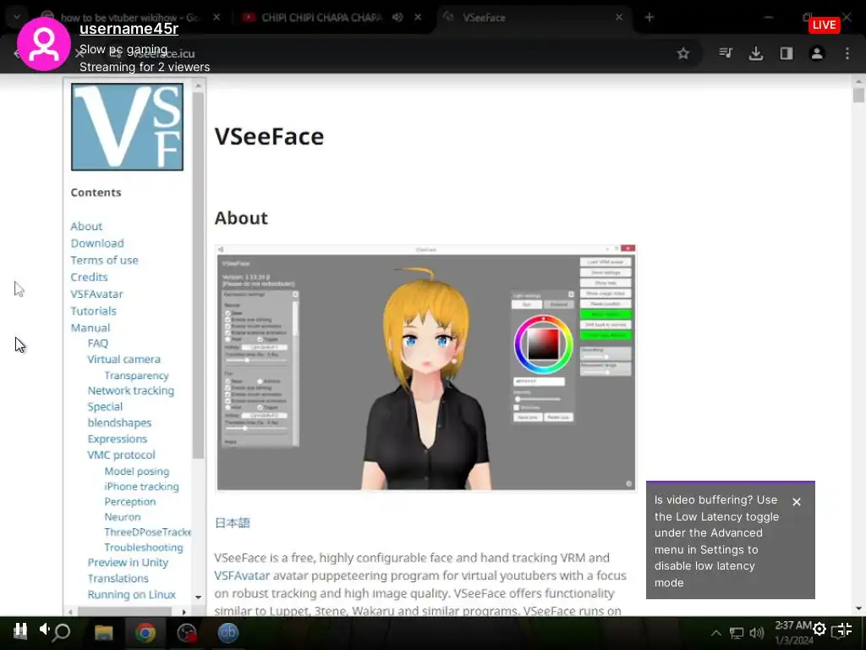Open stream settings gear icon
Image resolution: width=866 pixels, height=650 pixels.
[x=819, y=629]
